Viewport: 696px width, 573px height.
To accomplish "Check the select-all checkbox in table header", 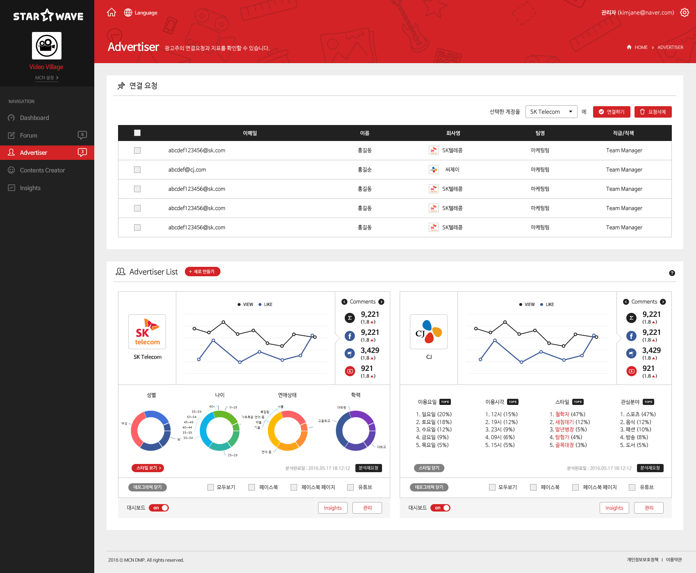I will (x=137, y=133).
